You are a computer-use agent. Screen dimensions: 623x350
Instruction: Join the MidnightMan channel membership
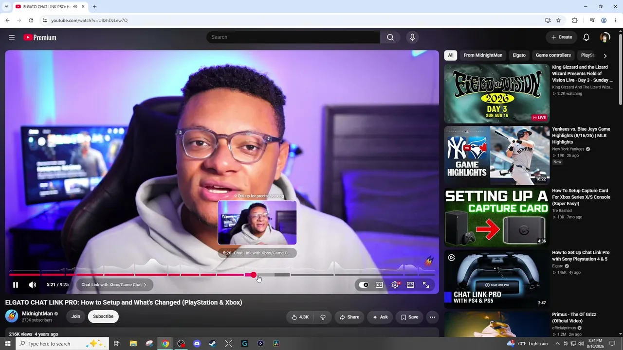pyautogui.click(x=76, y=316)
